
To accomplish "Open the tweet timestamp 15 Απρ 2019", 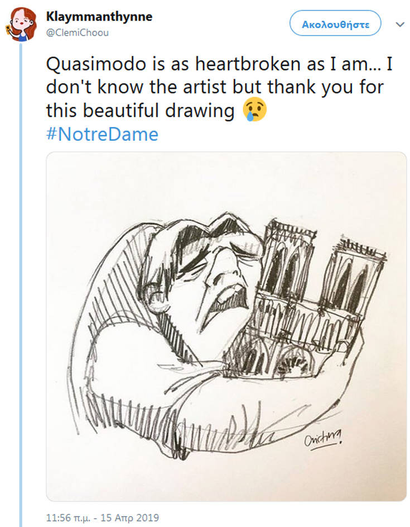I will click(102, 518).
